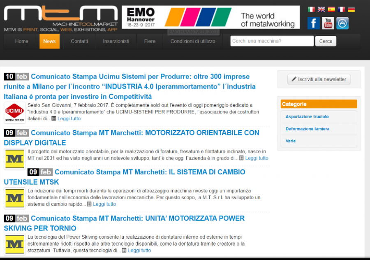Select the German flag icon

click(x=351, y=9)
